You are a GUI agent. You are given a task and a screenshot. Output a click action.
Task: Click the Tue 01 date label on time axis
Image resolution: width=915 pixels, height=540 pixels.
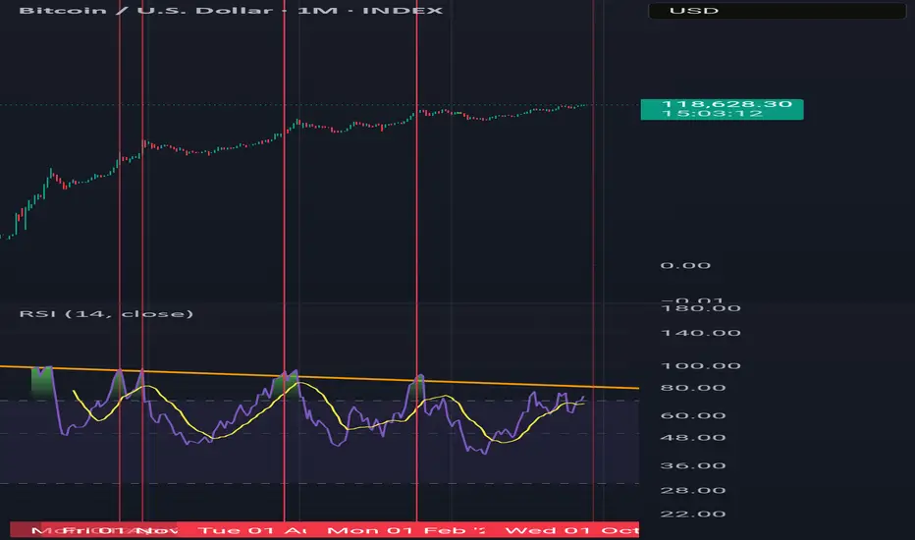(x=252, y=530)
